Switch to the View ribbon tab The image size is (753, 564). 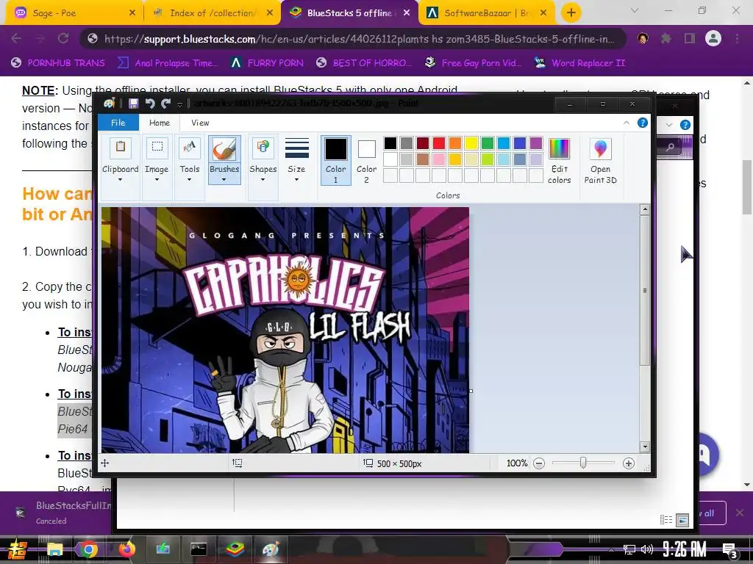(x=200, y=123)
